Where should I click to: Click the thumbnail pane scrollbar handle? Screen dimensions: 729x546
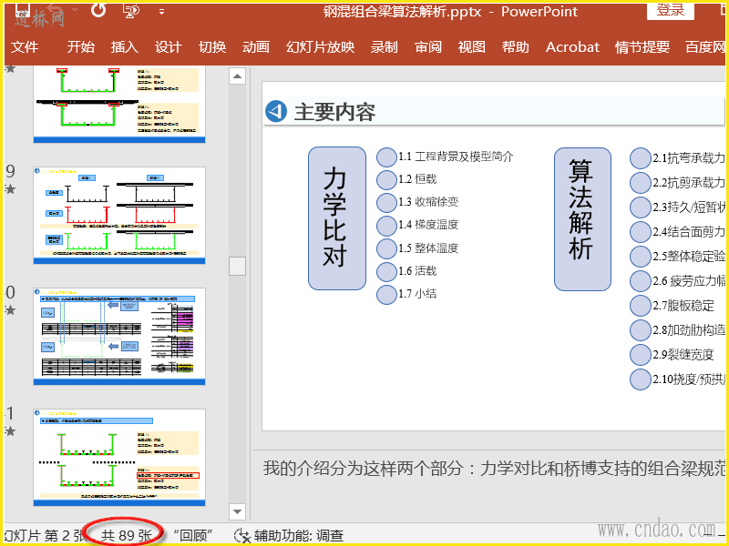click(237, 267)
